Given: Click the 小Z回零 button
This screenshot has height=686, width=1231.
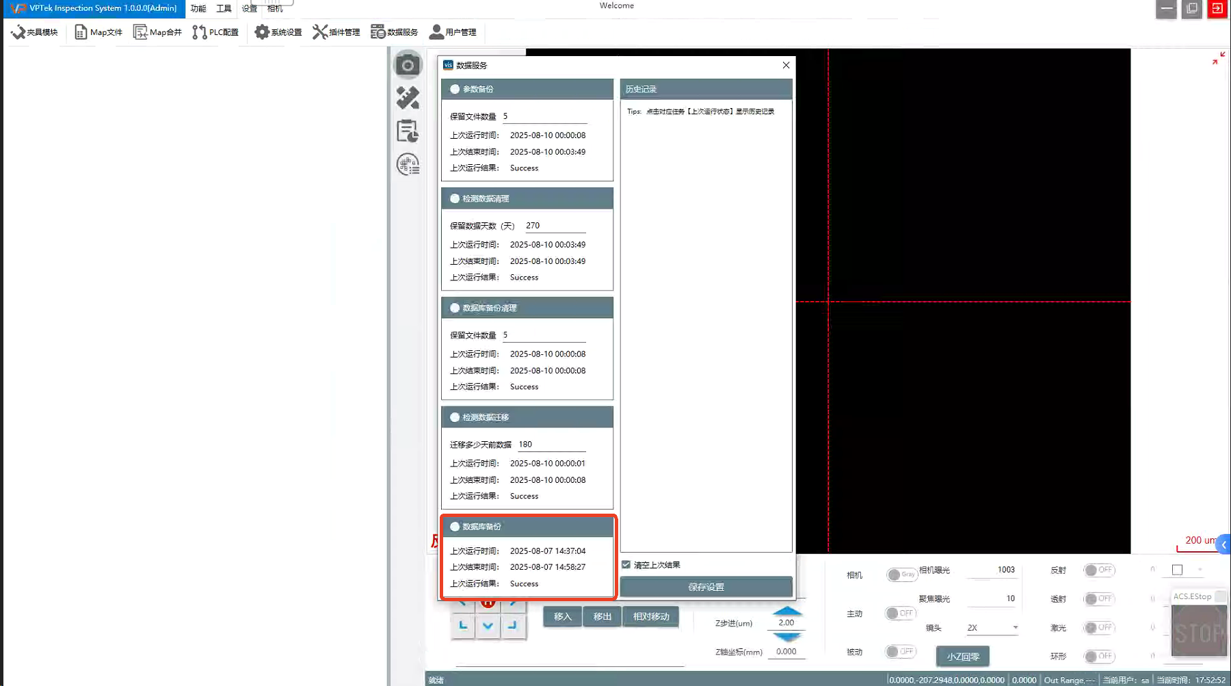Looking at the screenshot, I should [x=962, y=657].
